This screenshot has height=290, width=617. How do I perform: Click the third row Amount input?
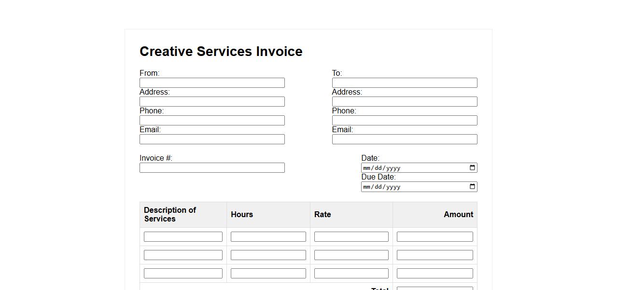click(435, 274)
